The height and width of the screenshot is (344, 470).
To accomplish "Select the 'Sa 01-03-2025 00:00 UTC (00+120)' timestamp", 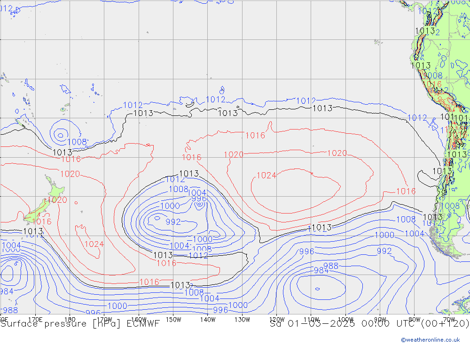I will pos(369,324).
